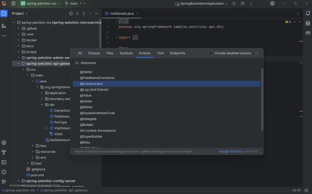Switch to the Classes search tab
The image size is (312, 194).
pos(94,53)
